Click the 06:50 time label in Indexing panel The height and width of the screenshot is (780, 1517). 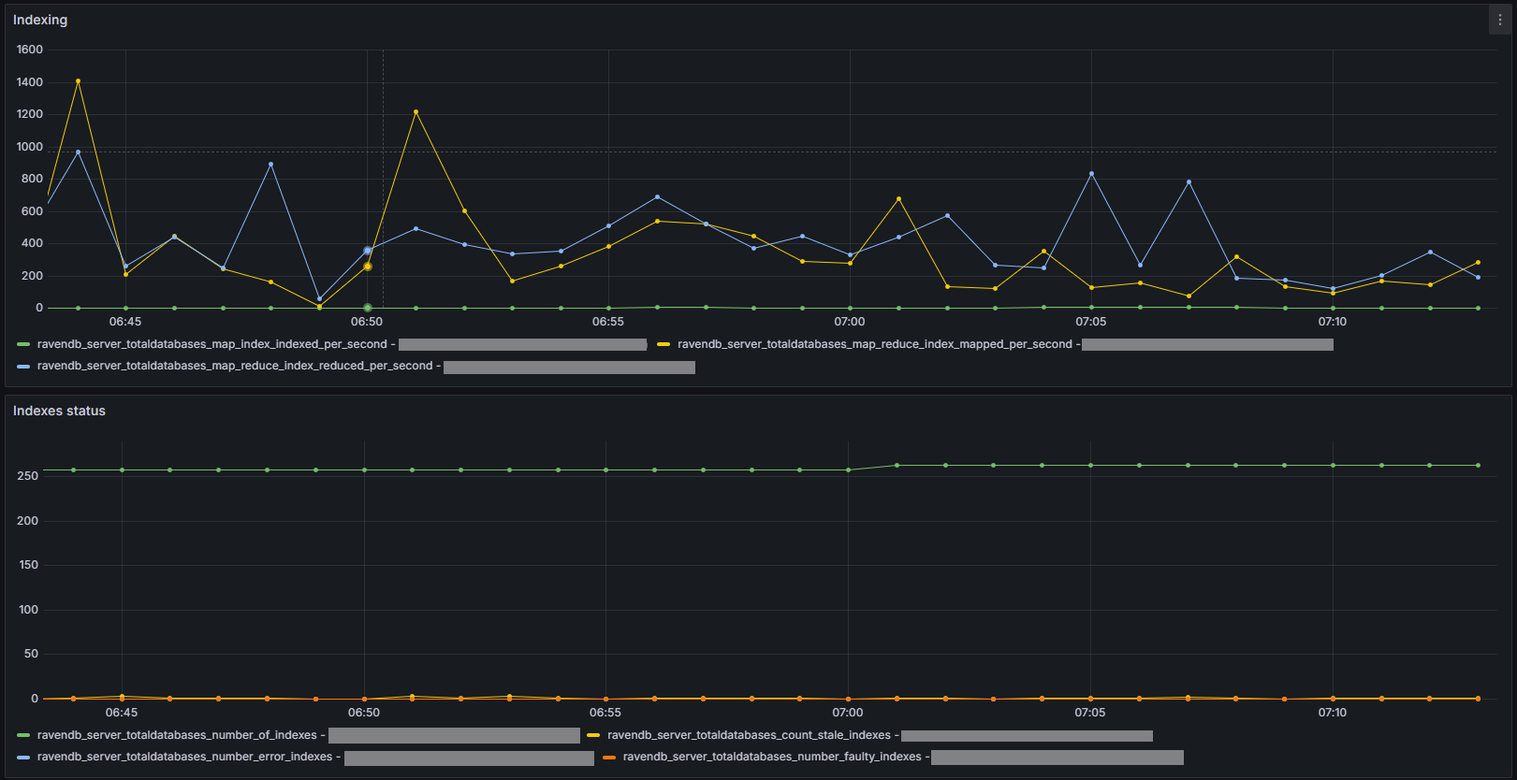click(x=367, y=322)
